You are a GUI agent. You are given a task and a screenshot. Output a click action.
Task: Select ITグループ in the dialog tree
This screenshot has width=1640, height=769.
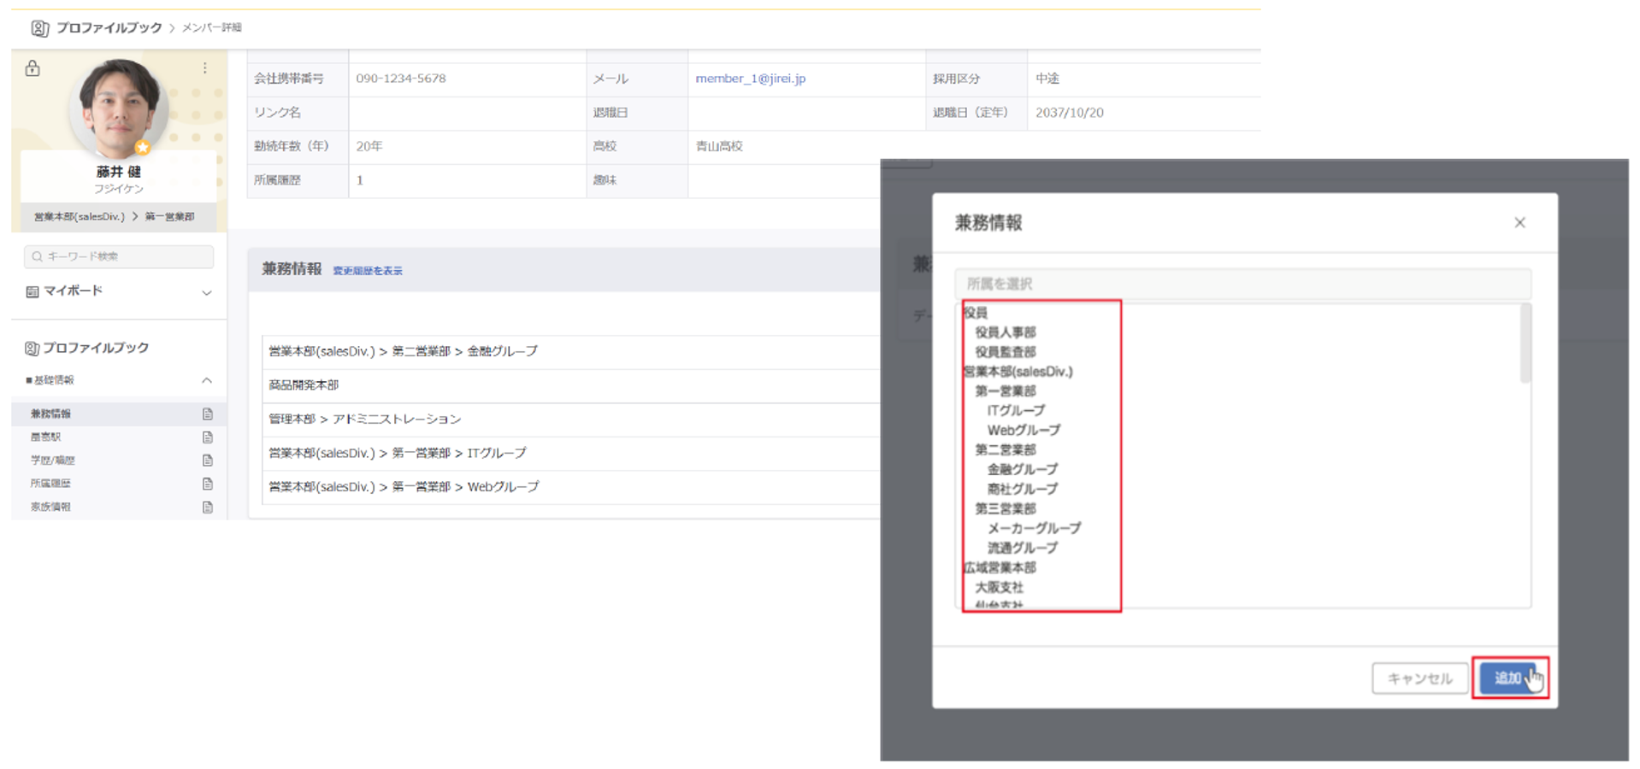[1016, 411]
